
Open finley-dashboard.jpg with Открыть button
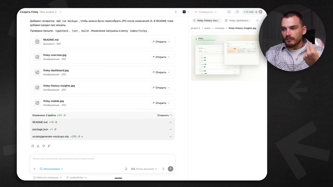tap(159, 72)
